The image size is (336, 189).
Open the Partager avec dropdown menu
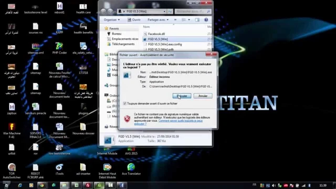pos(158,20)
